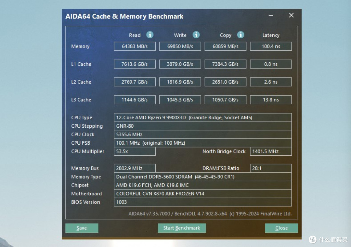Viewport: 351px width, 247px height.
Task: Select Memory Write value 69850 MB/s
Action: [180, 46]
